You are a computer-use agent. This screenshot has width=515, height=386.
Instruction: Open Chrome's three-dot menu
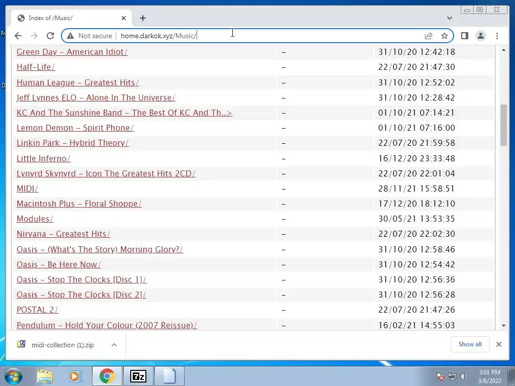(497, 36)
